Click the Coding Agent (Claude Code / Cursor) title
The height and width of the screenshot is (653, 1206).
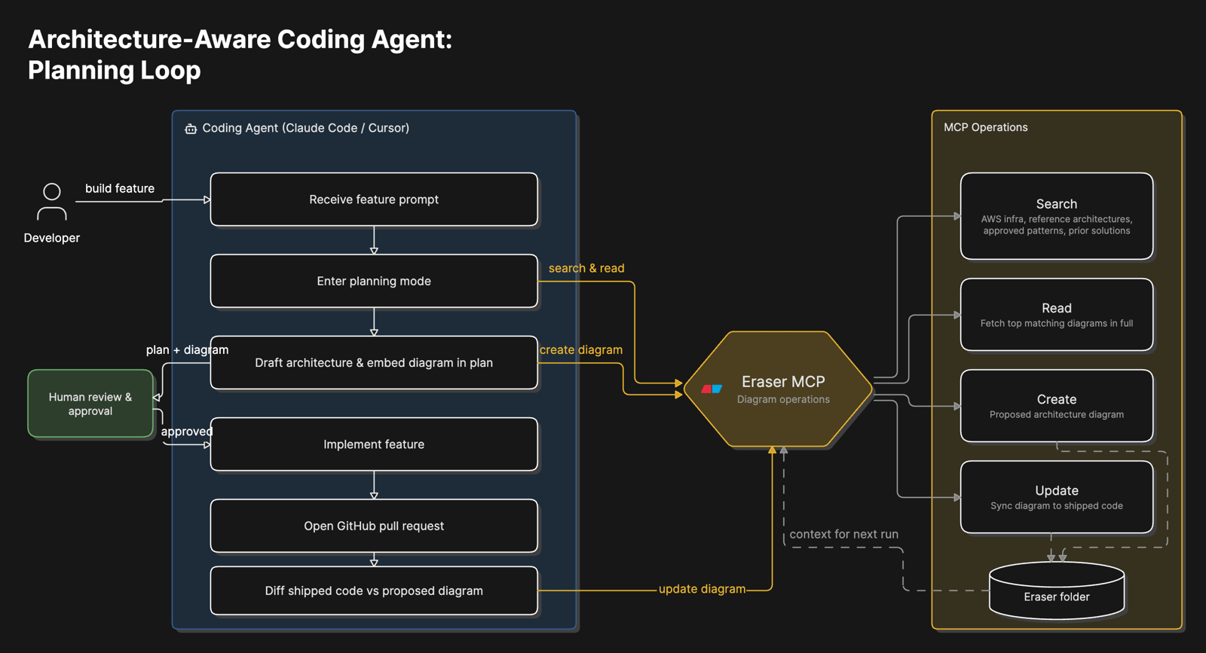pos(306,128)
